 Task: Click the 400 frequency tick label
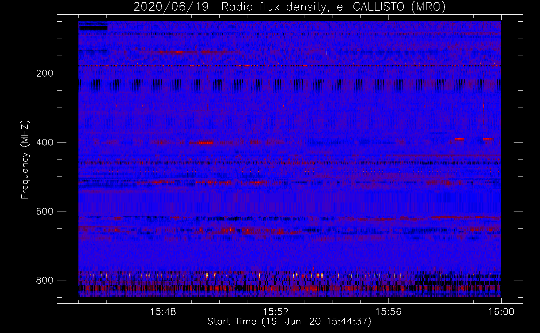click(x=44, y=143)
